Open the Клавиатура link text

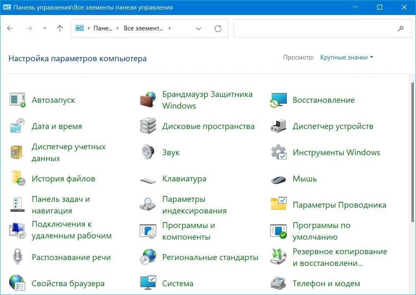184,179
